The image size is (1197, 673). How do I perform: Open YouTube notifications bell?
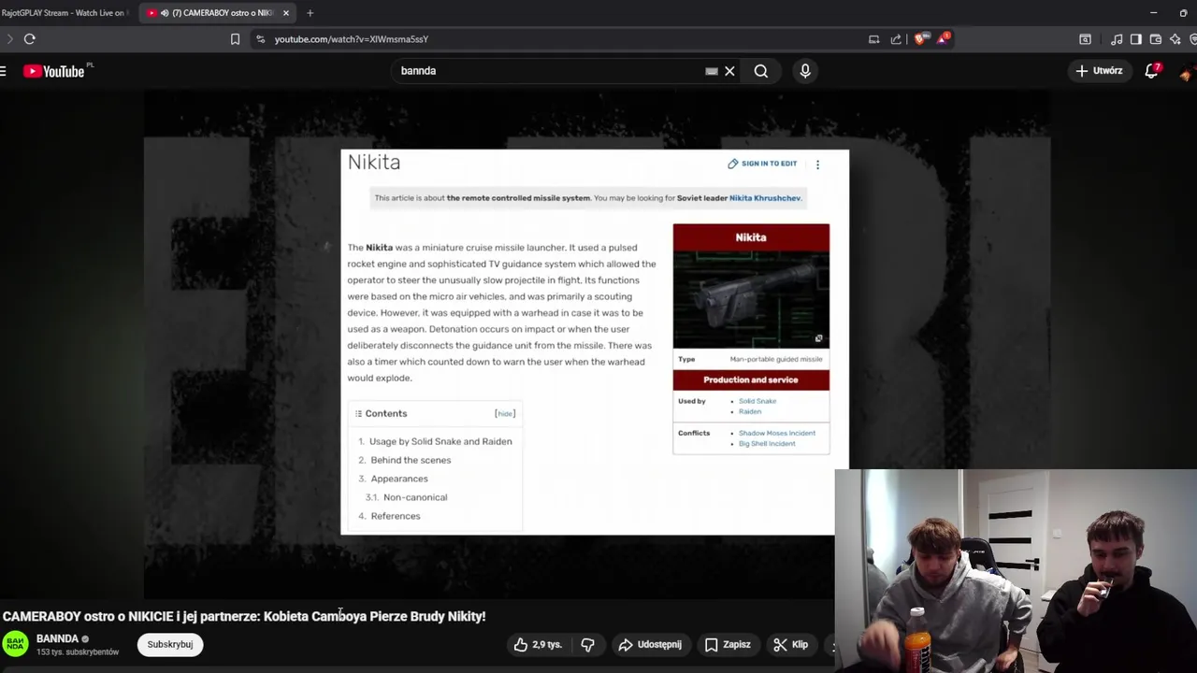1152,71
